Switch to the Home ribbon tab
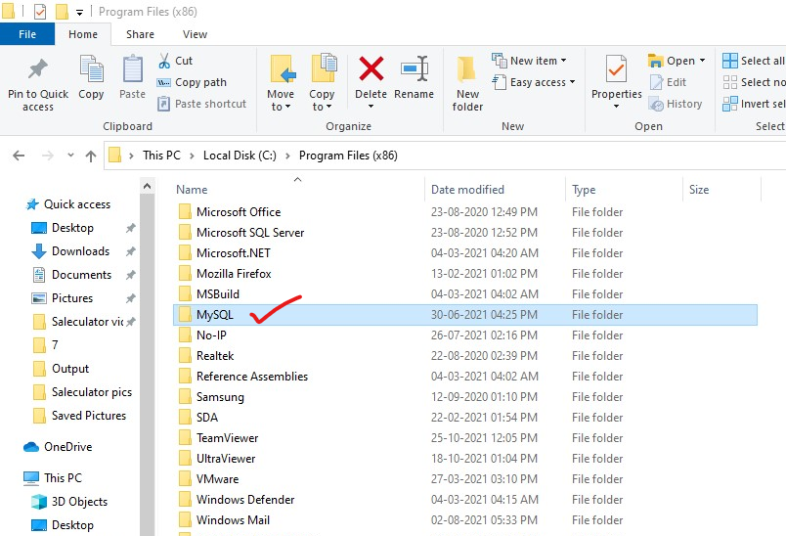 [83, 34]
